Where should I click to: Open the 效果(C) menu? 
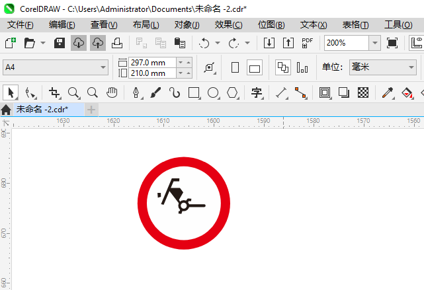pos(228,25)
